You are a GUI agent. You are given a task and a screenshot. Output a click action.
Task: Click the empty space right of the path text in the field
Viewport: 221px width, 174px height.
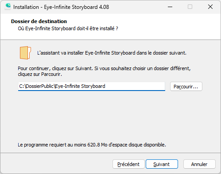click(x=135, y=86)
